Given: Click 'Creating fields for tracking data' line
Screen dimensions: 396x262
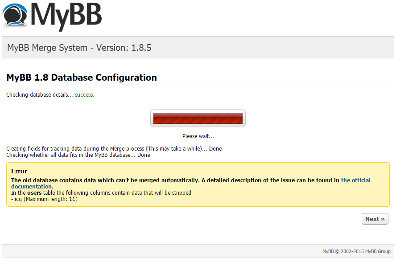Looking at the screenshot, I should [114, 149].
